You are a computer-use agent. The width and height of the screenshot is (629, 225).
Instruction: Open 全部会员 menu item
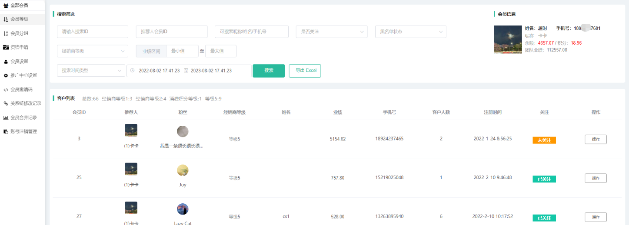point(19,5)
